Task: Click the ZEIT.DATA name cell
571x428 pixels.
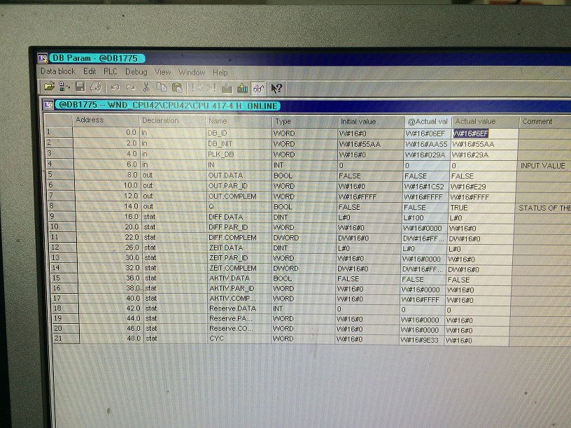Action: coord(239,248)
